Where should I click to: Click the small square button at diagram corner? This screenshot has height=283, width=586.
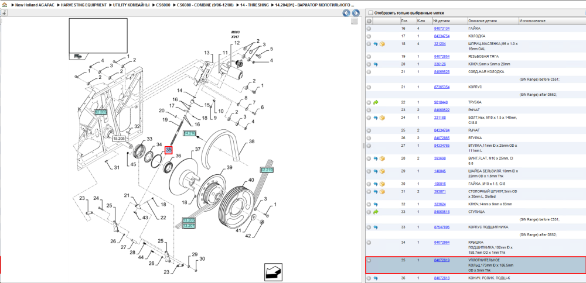coord(355,21)
